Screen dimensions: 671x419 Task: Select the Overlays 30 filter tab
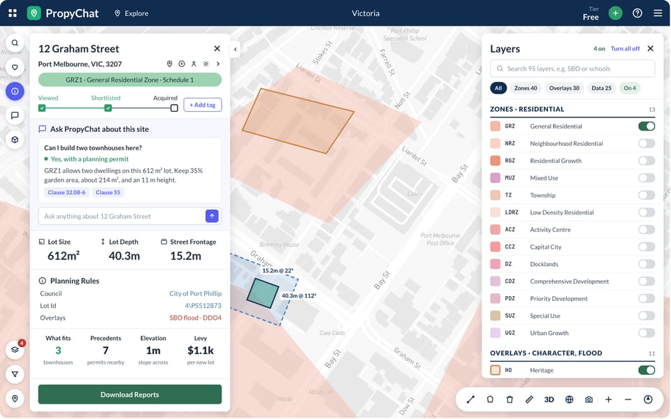[x=564, y=88]
